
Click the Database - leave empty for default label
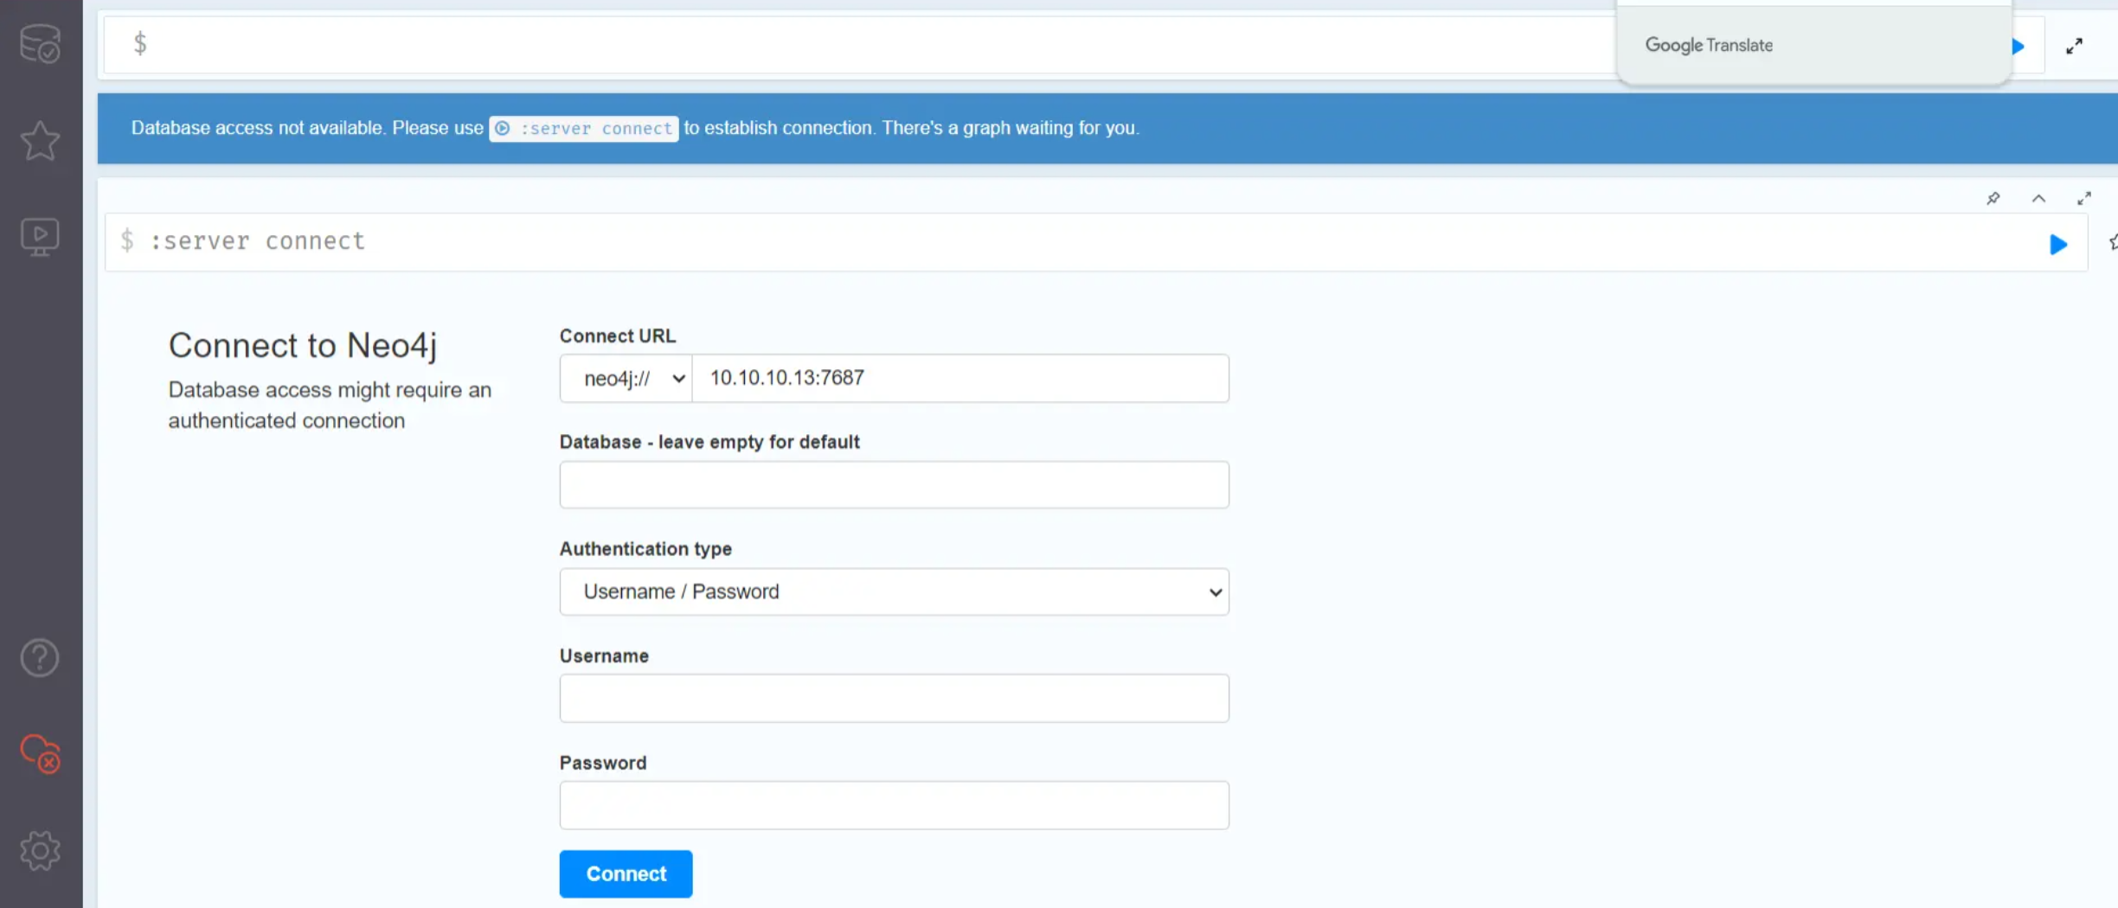pyautogui.click(x=709, y=442)
